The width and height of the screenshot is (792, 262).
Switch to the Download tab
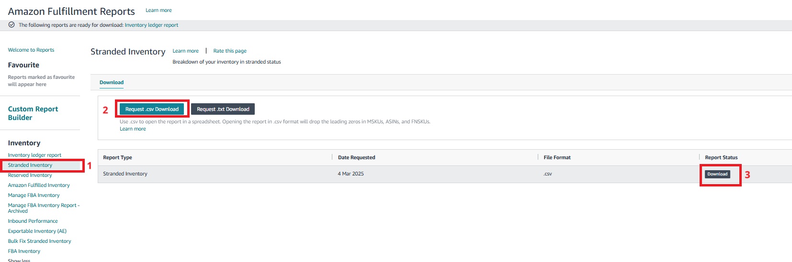[112, 82]
